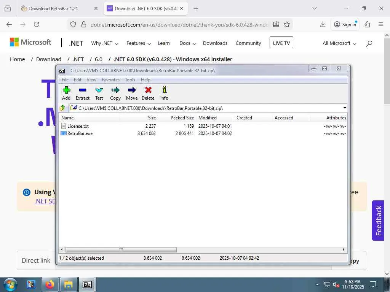Close the Download .NET 6.0 SDK tab

click(182, 8)
